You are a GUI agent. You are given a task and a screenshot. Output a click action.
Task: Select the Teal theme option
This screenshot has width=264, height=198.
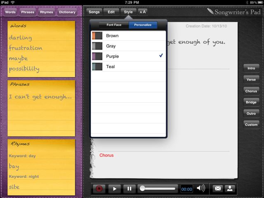pos(128,66)
